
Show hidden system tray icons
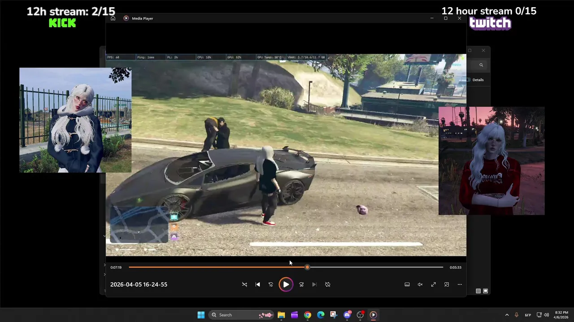coord(507,315)
